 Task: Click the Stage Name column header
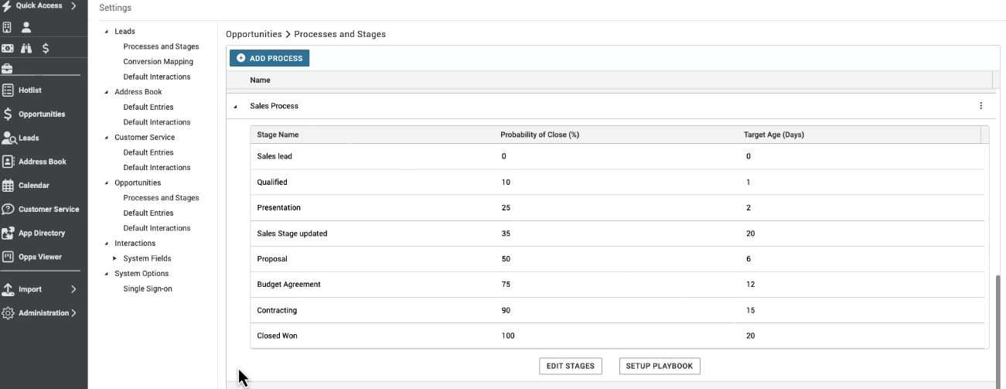pos(278,135)
